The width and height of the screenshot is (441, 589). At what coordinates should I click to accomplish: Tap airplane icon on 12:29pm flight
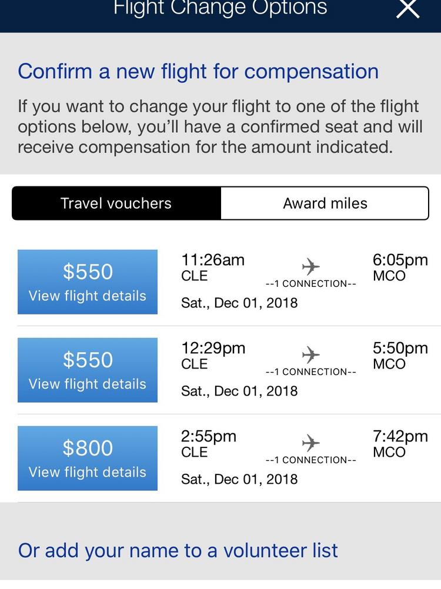pos(311,355)
